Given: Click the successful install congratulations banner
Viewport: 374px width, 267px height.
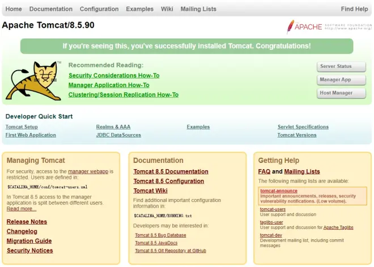Looking at the screenshot, I should [x=187, y=46].
